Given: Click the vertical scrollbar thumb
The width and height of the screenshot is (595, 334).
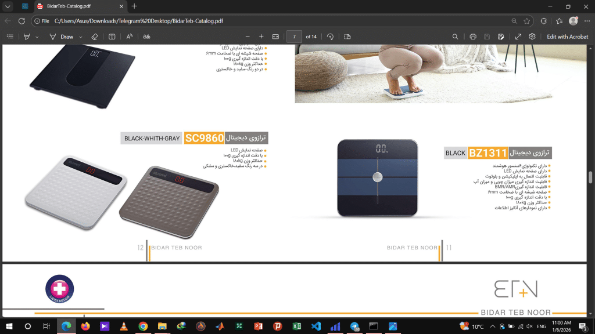Looking at the screenshot, I should click(x=590, y=177).
